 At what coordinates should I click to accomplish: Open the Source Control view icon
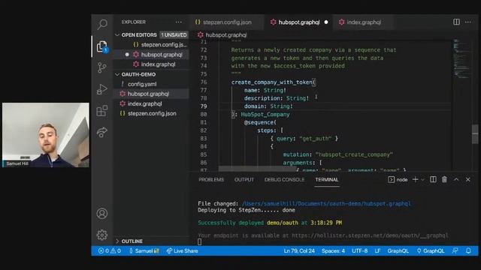click(x=102, y=67)
